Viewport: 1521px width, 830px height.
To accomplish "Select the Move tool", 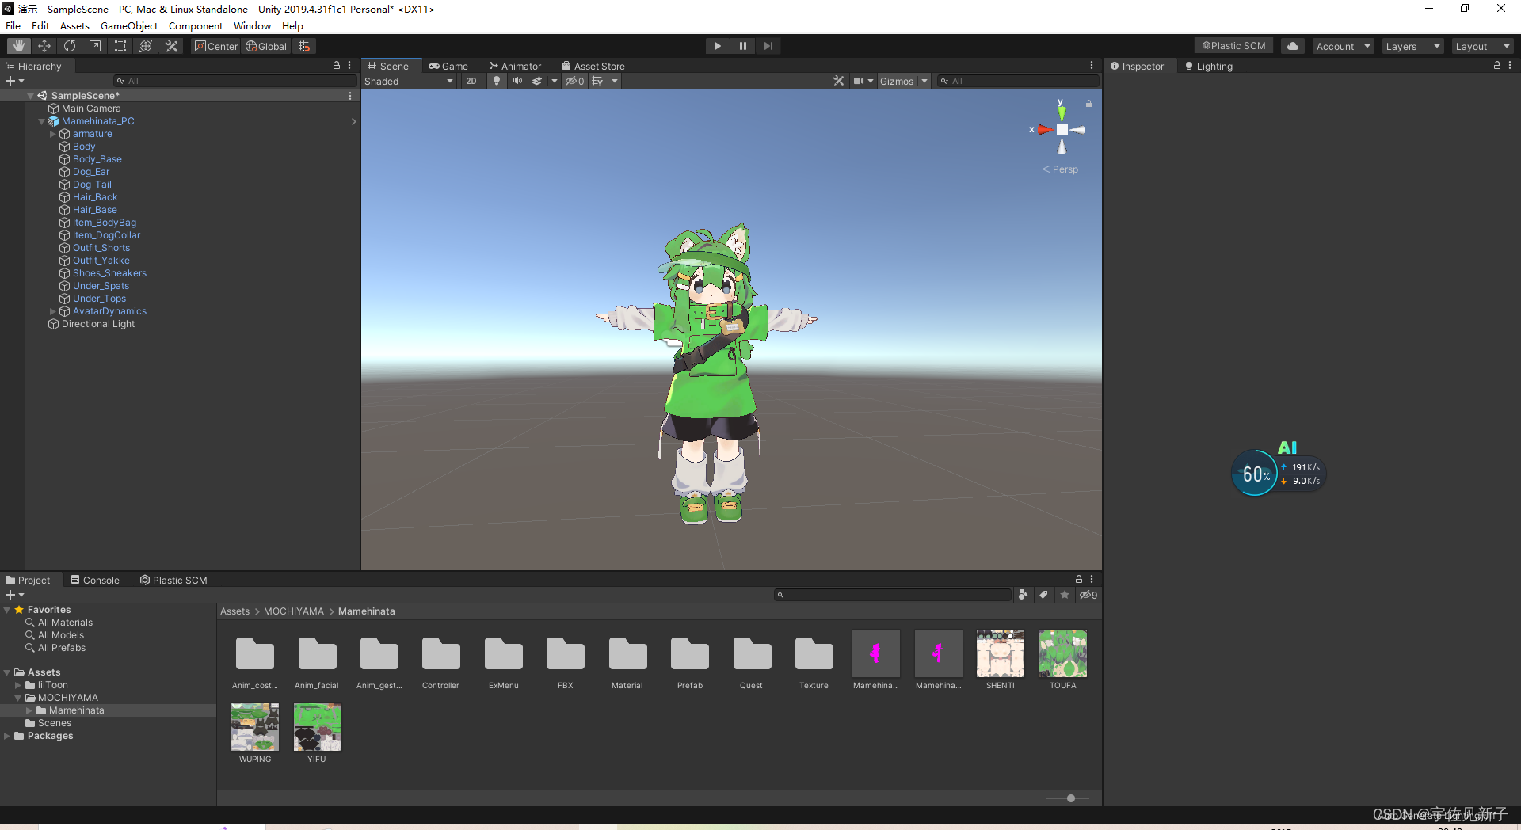I will [x=44, y=45].
